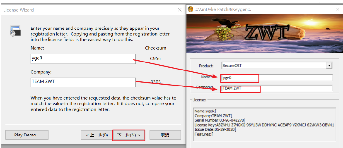343x148 pixels.
Task: Click the Name field in License Wizard
Action: [83, 59]
